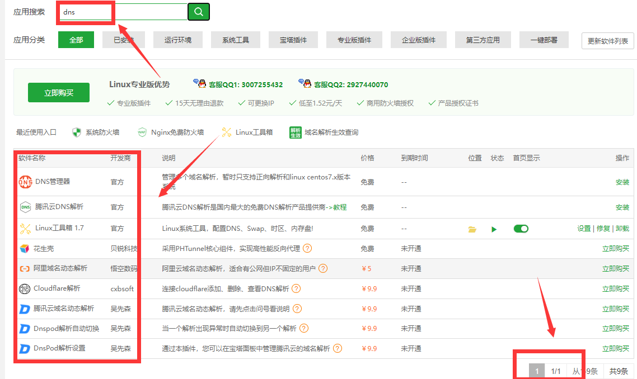Click the 更新软件列表 button

608,41
